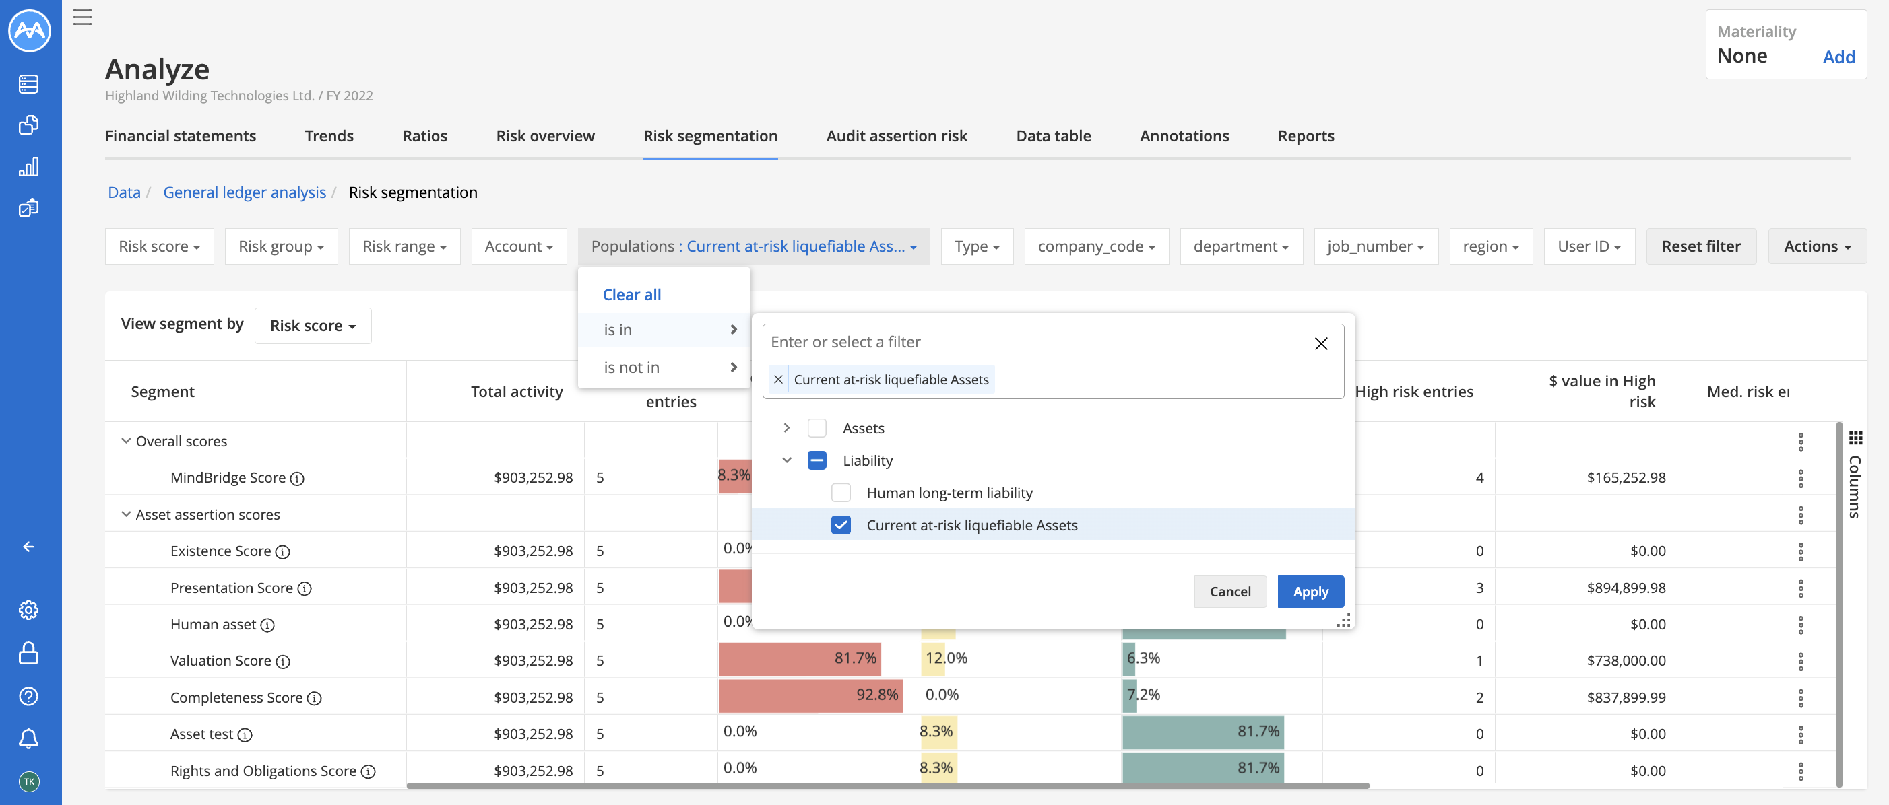Open the bar chart analysis icon
Screen dimensions: 1889x805
28,167
